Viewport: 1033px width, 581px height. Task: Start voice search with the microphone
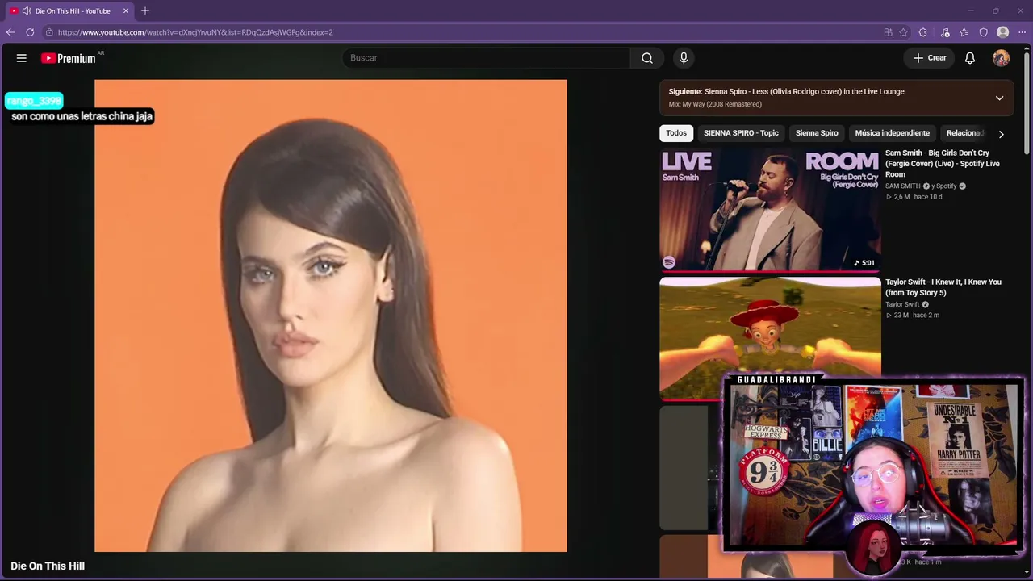click(x=684, y=58)
